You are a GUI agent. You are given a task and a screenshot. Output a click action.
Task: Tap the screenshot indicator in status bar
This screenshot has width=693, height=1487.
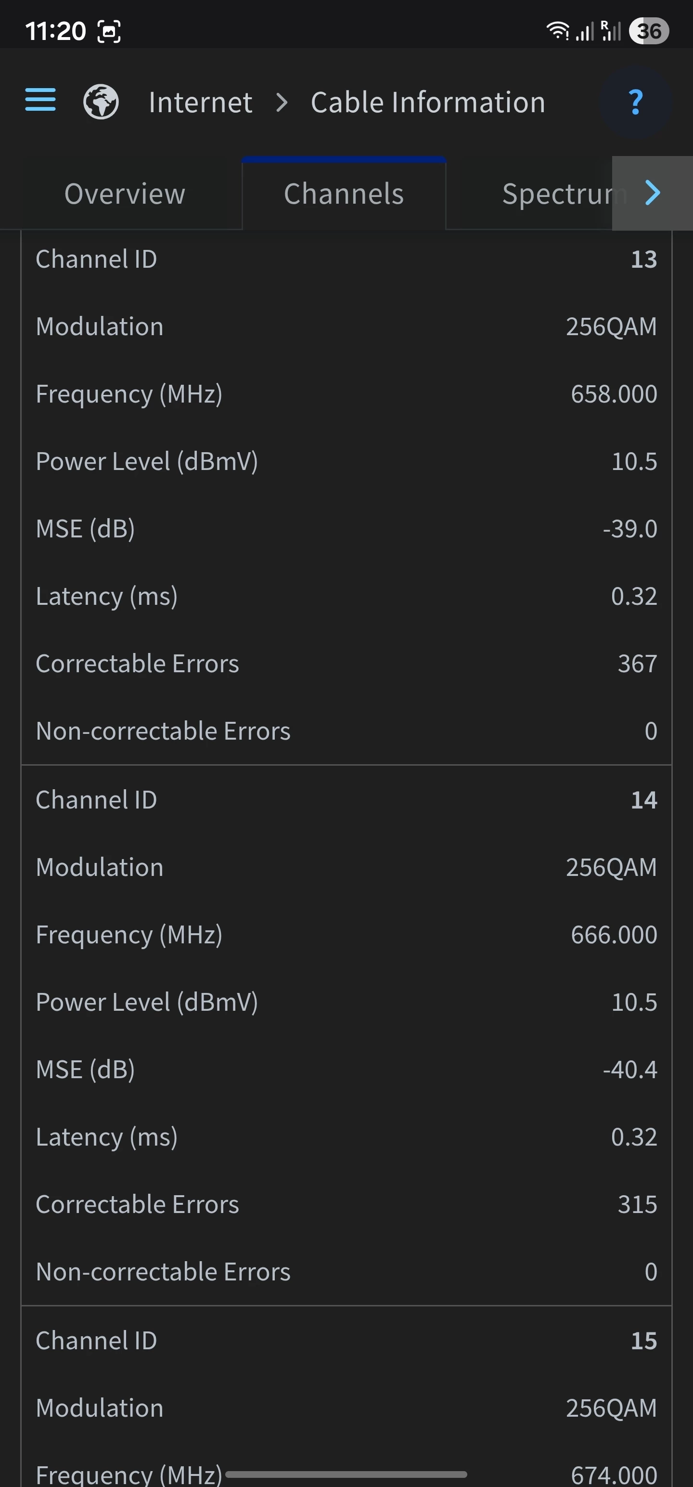(109, 31)
